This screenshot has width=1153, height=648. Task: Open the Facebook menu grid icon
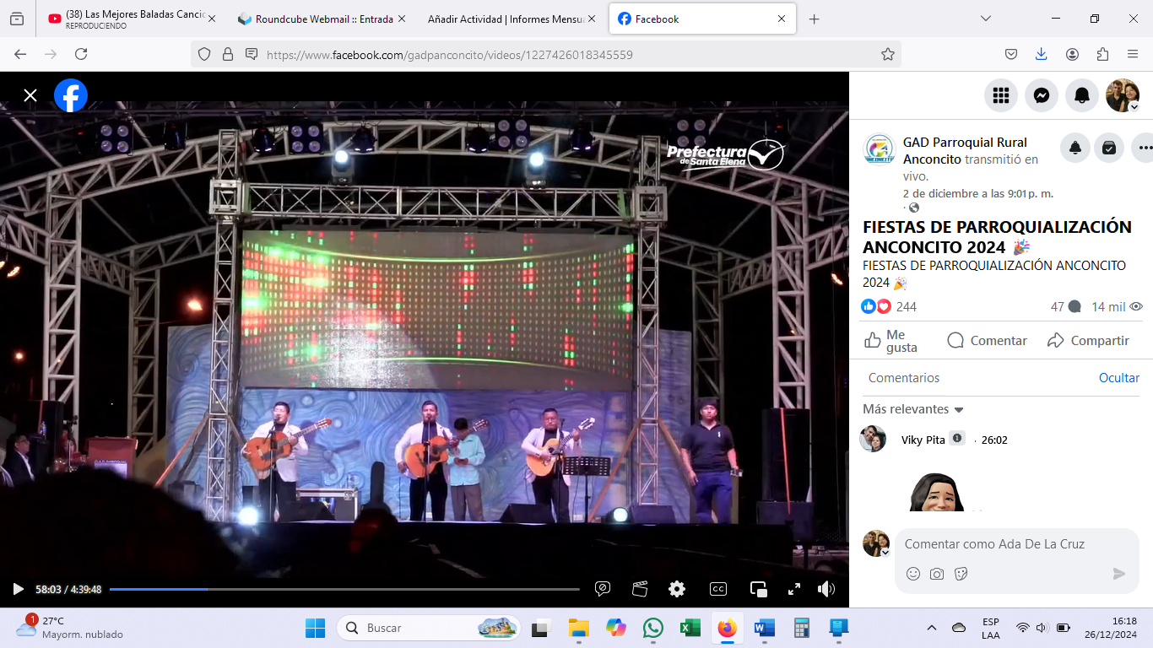click(x=1001, y=95)
